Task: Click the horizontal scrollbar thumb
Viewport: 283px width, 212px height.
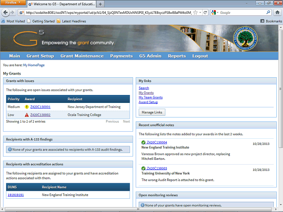Action: (138, 209)
